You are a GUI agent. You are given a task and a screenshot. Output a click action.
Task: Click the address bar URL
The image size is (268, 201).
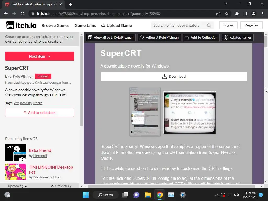(98, 14)
